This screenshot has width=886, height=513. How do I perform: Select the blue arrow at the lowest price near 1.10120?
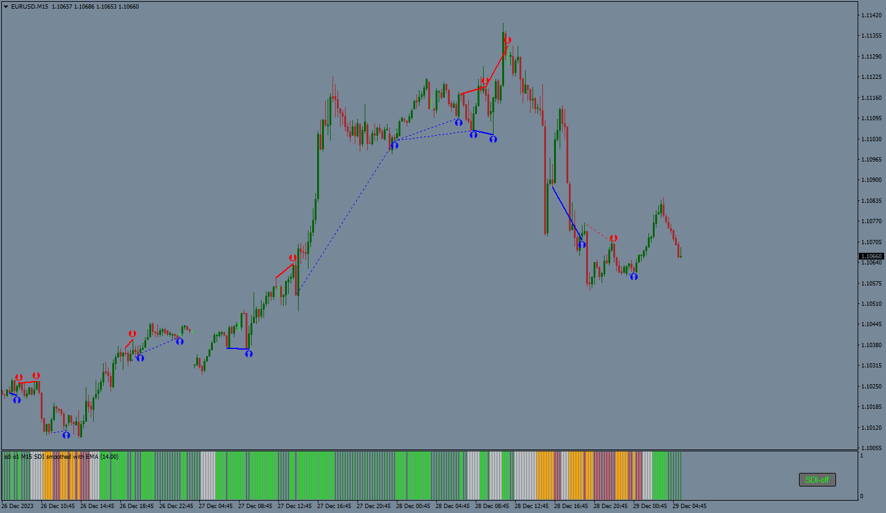[x=66, y=435]
